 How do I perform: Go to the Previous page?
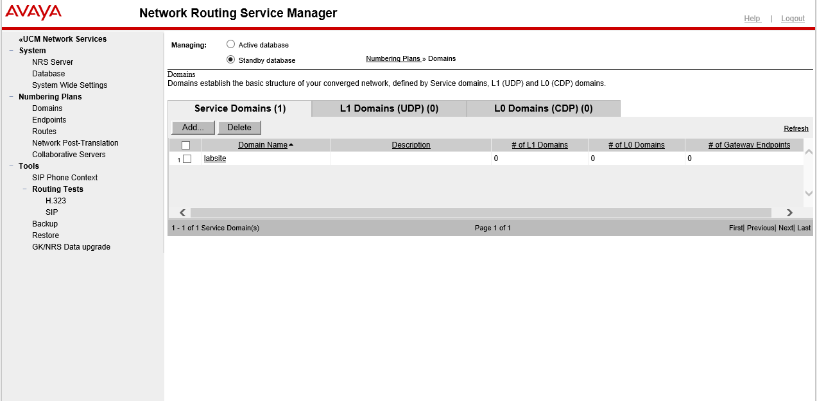(761, 228)
